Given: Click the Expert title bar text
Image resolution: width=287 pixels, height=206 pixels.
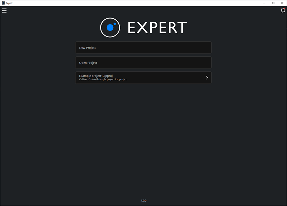Looking at the screenshot, I should pyautogui.click(x=9, y=3).
